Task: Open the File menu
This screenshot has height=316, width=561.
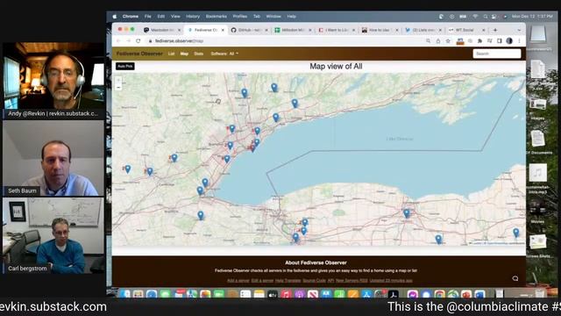Action: tap(148, 17)
